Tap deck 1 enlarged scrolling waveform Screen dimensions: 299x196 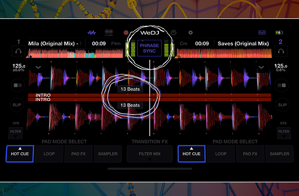[x=149, y=78]
